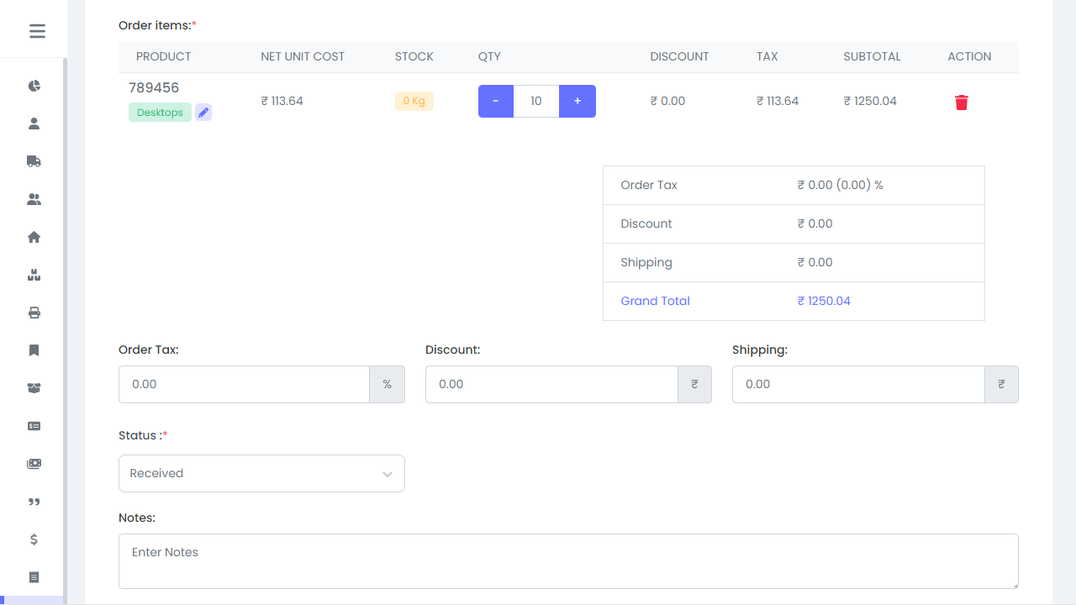Click the dollar sign icon in sidebar
Image resolution: width=1076 pixels, height=605 pixels.
point(34,539)
